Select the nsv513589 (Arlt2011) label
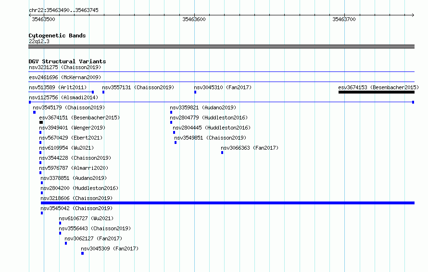The image size is (428, 272). [58, 87]
